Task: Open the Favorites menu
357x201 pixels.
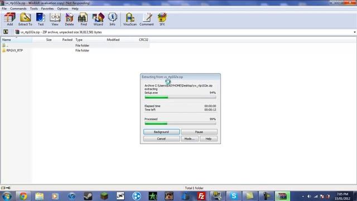Action: pos(47,9)
